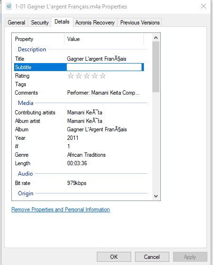Screen dimensions: 213x265
Task: Select the Album artist label
Action: pyautogui.click(x=28, y=121)
